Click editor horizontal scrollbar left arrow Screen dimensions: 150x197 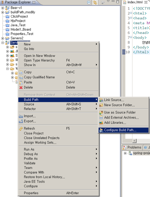(x=134, y=141)
